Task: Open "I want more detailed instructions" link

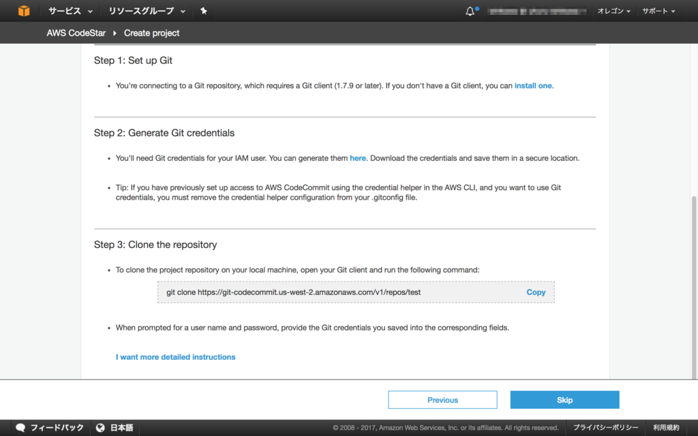Action: pos(175,357)
